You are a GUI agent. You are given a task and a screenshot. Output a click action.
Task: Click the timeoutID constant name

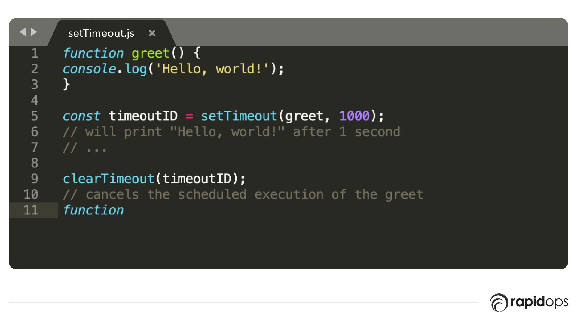point(143,116)
